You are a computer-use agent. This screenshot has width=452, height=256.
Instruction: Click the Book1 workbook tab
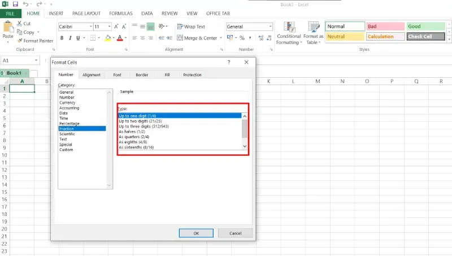[14, 73]
